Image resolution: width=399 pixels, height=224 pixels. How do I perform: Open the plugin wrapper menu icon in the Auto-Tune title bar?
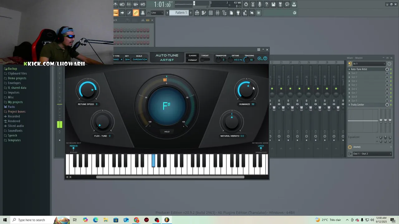click(x=258, y=49)
